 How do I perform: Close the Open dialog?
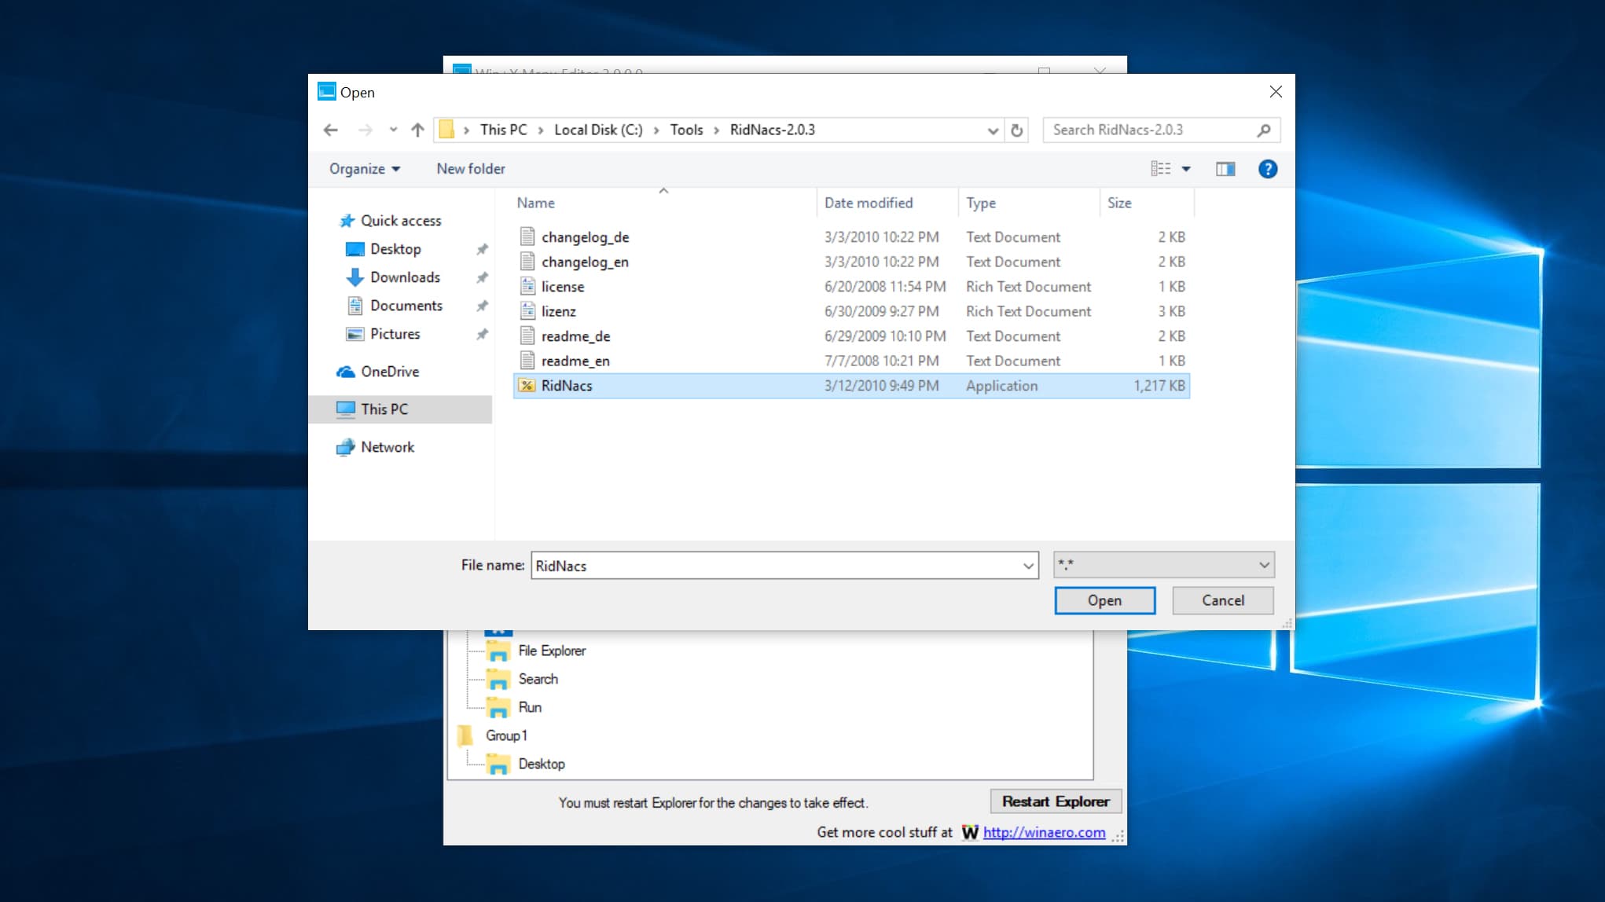pyautogui.click(x=1276, y=92)
